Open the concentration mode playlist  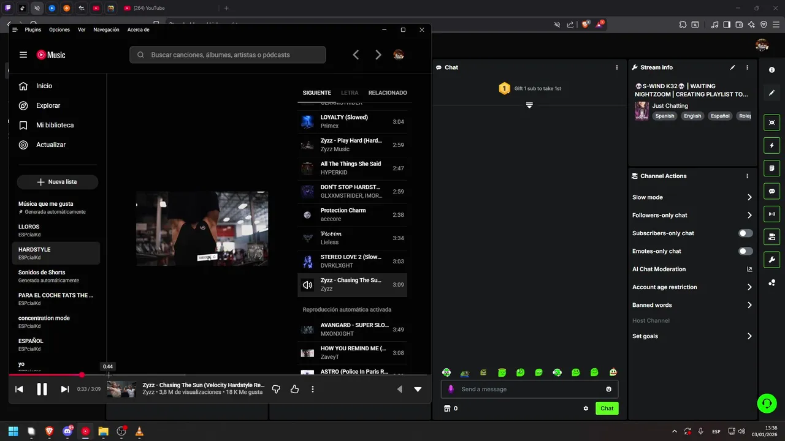point(56,322)
